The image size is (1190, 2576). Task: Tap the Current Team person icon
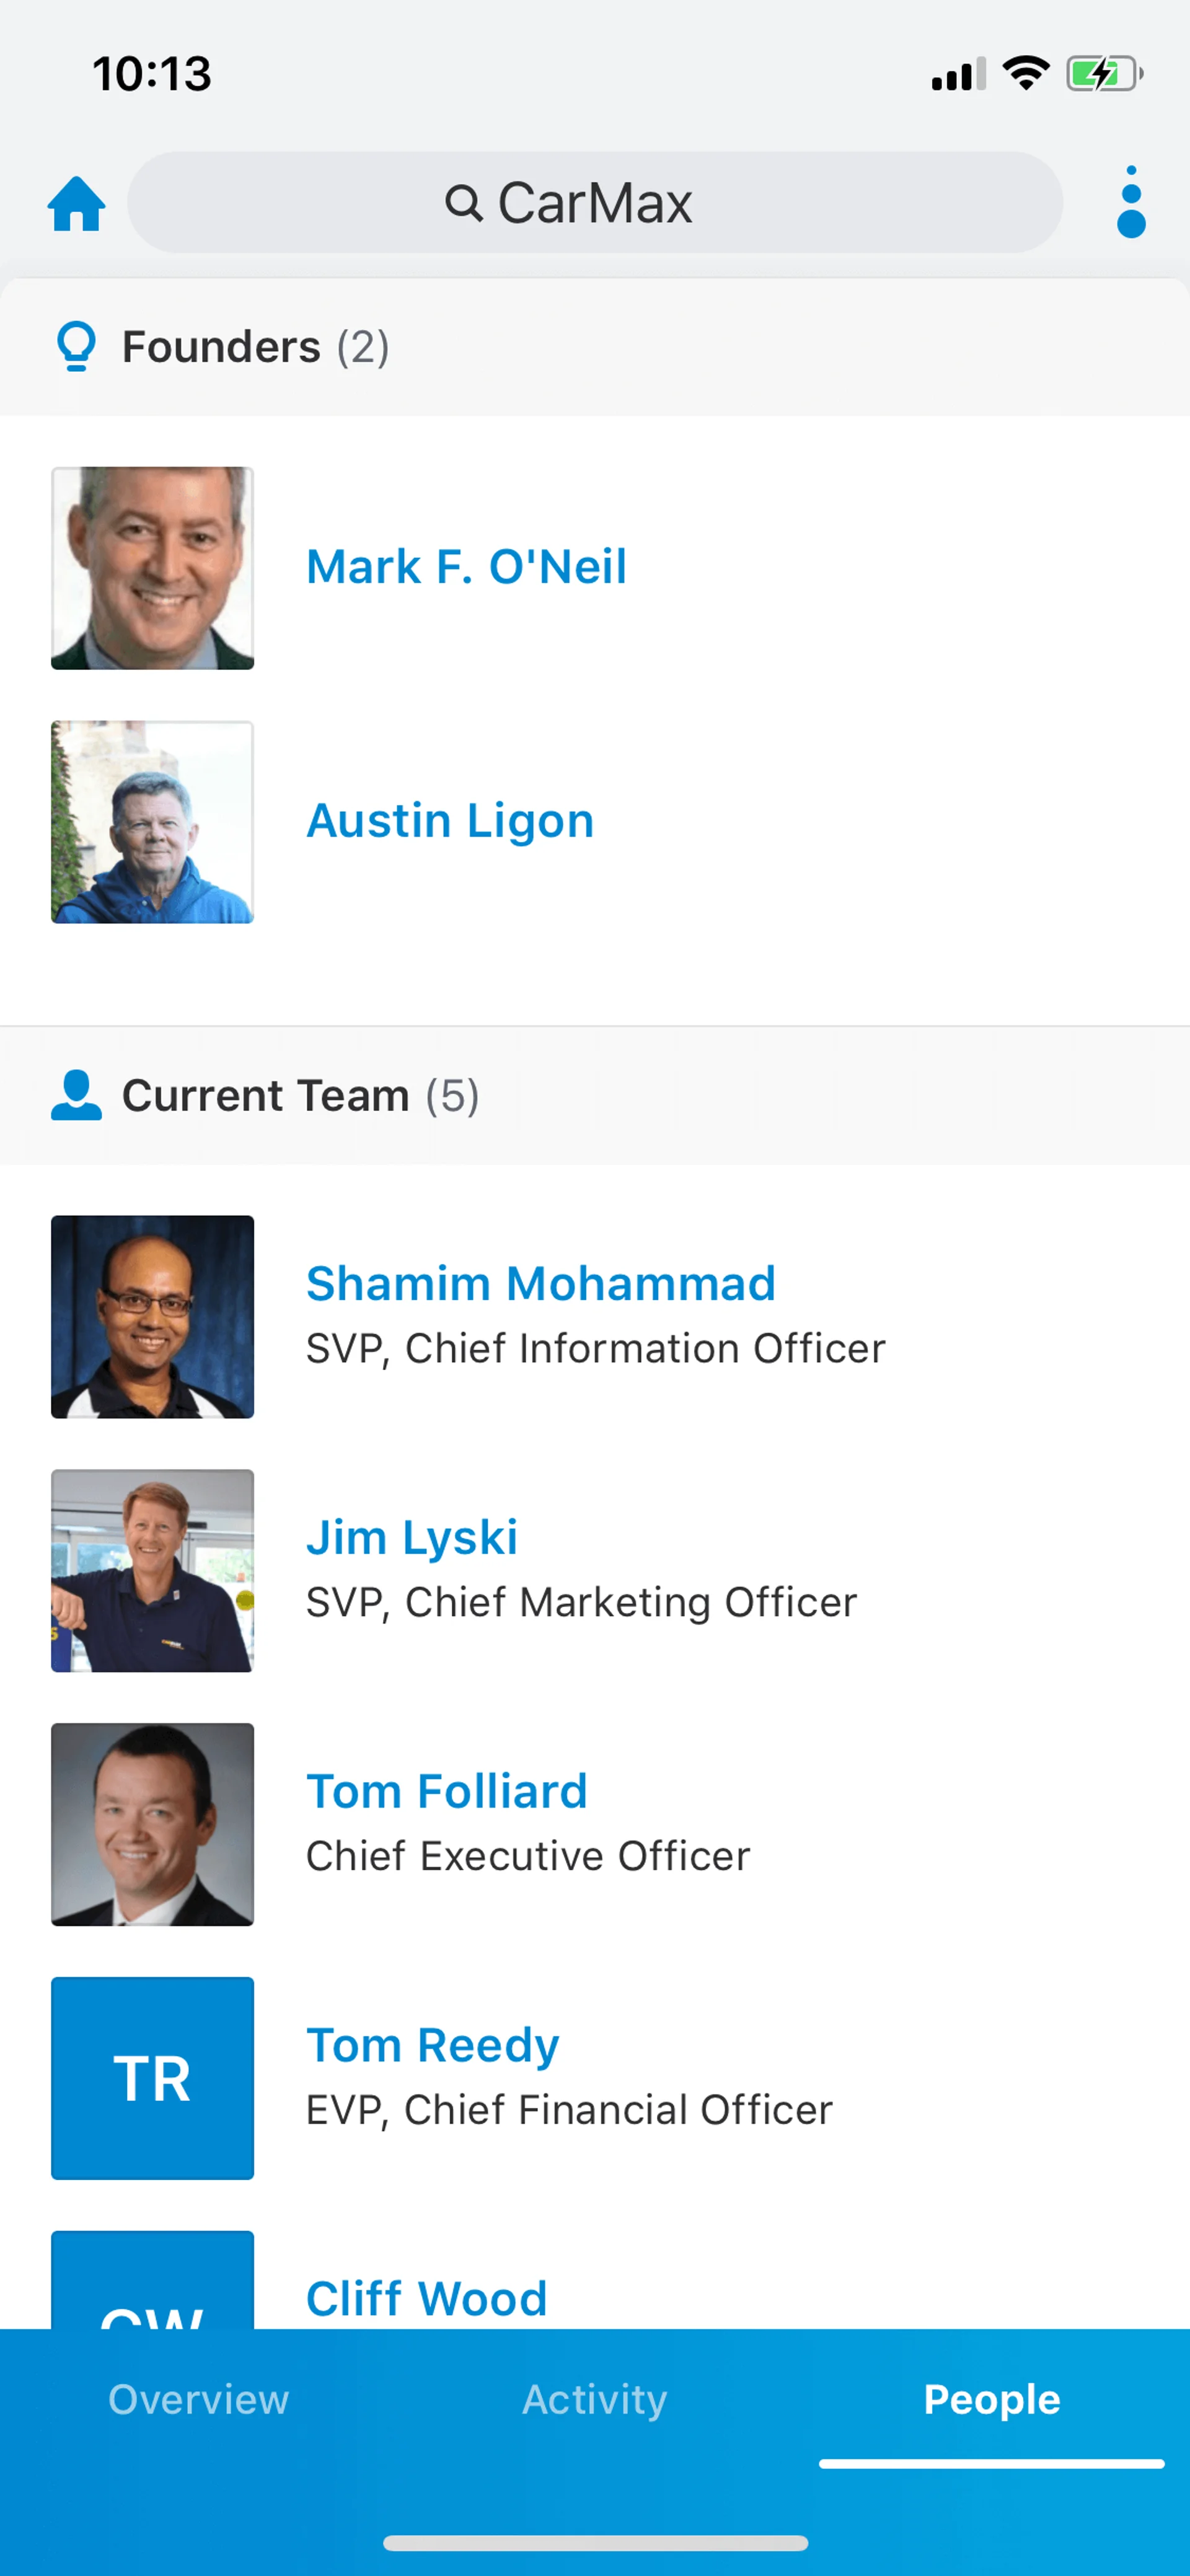pyautogui.click(x=76, y=1095)
